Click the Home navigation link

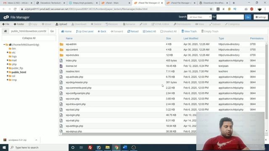(66, 31)
